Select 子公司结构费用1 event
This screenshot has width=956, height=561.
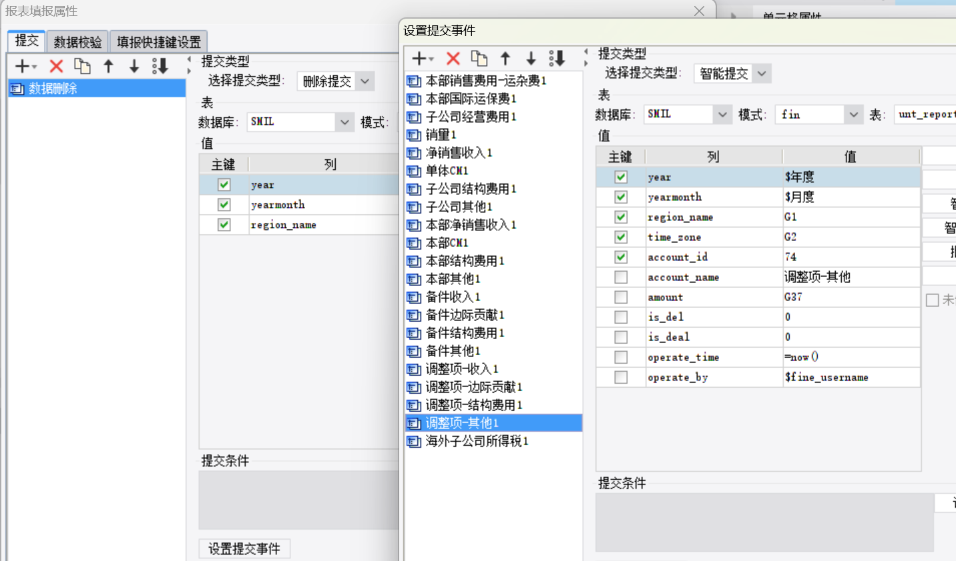[x=493, y=189]
